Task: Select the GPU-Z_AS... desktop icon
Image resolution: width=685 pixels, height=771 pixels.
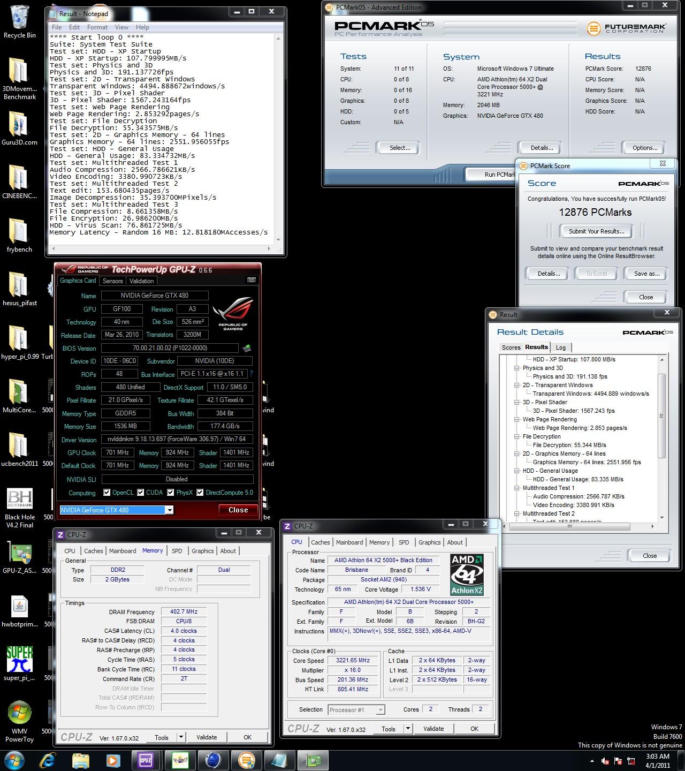Action: click(x=19, y=557)
